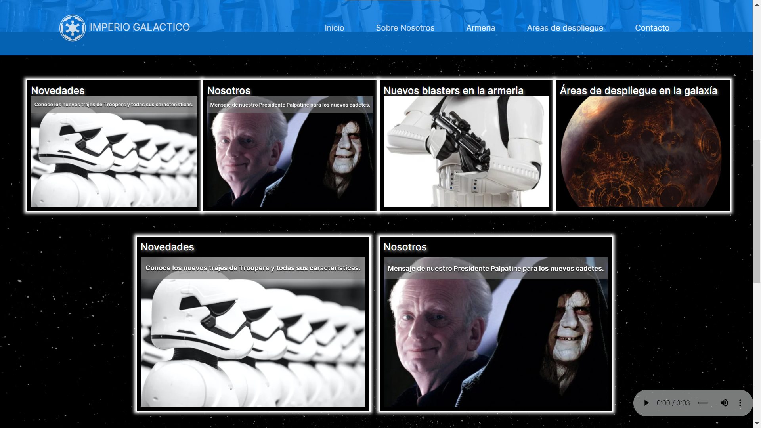Go to Contacto page
This screenshot has width=761, height=428.
pyautogui.click(x=652, y=28)
